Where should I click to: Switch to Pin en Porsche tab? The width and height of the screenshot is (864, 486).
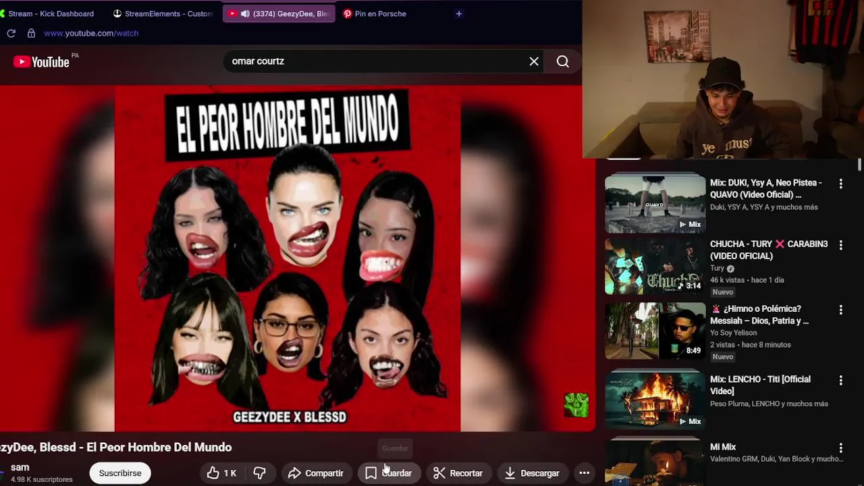(375, 13)
